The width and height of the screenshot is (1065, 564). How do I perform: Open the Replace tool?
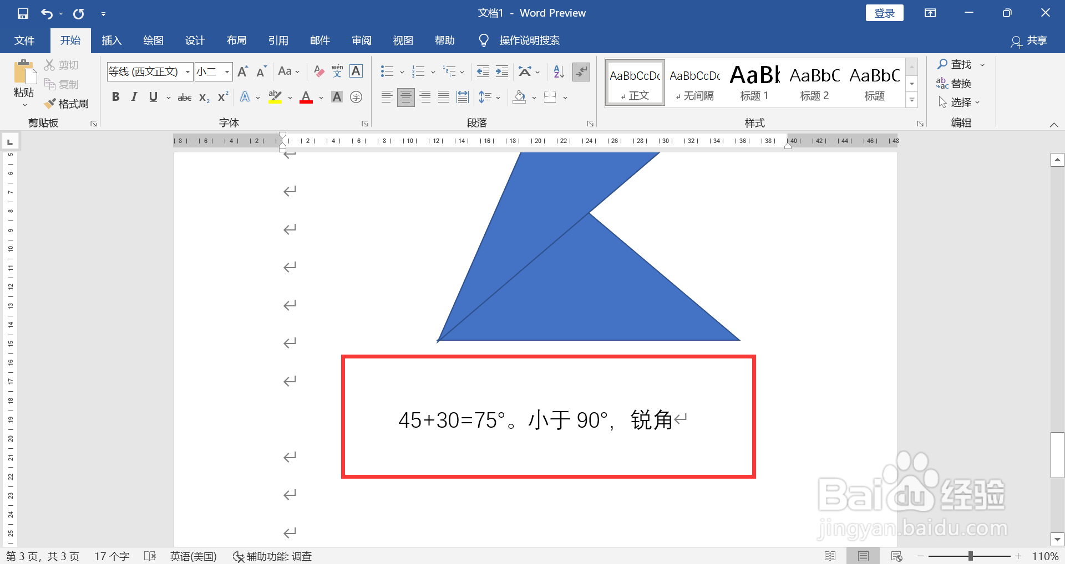pyautogui.click(x=954, y=83)
